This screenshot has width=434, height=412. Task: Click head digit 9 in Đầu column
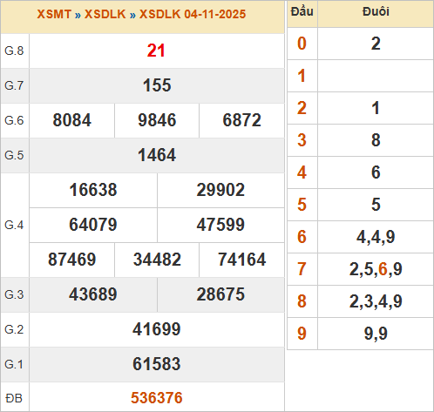click(302, 334)
